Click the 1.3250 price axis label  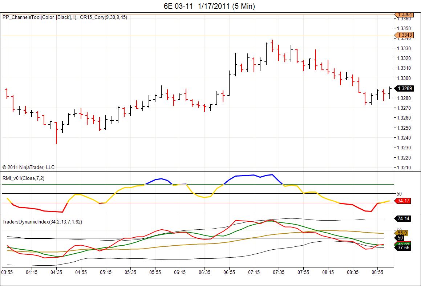click(x=404, y=128)
